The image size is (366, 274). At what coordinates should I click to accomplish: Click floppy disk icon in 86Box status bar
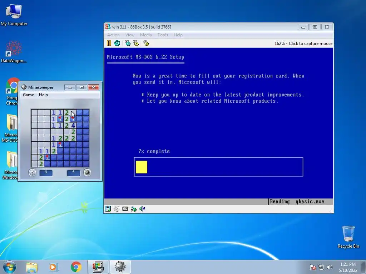point(108,208)
